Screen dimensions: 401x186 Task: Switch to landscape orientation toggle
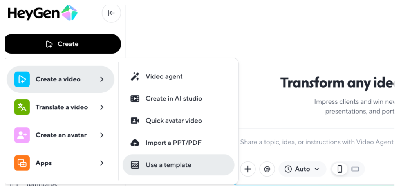356,169
